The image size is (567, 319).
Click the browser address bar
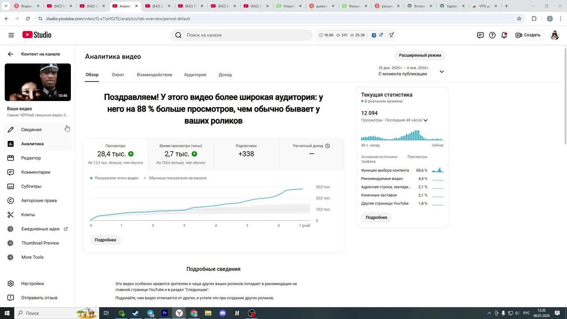click(x=279, y=19)
